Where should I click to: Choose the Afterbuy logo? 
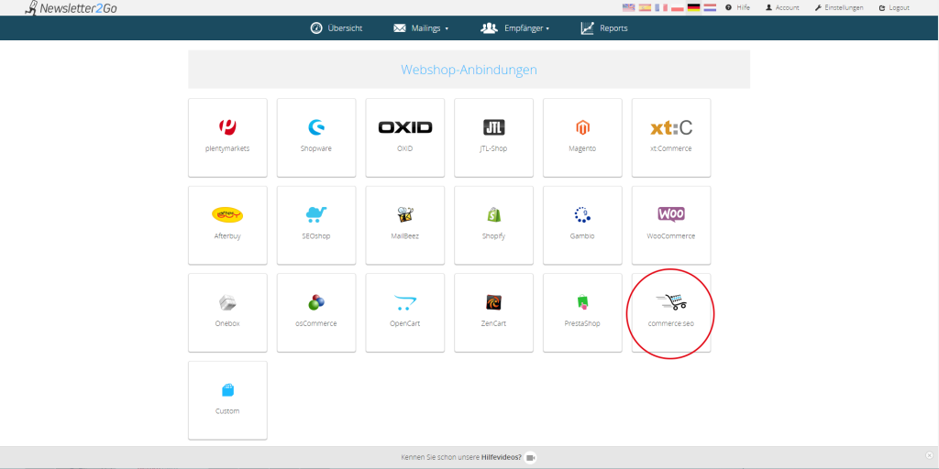(x=227, y=214)
